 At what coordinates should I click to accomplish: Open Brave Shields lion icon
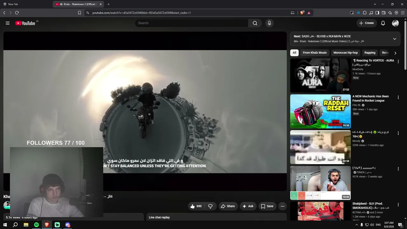(302, 13)
